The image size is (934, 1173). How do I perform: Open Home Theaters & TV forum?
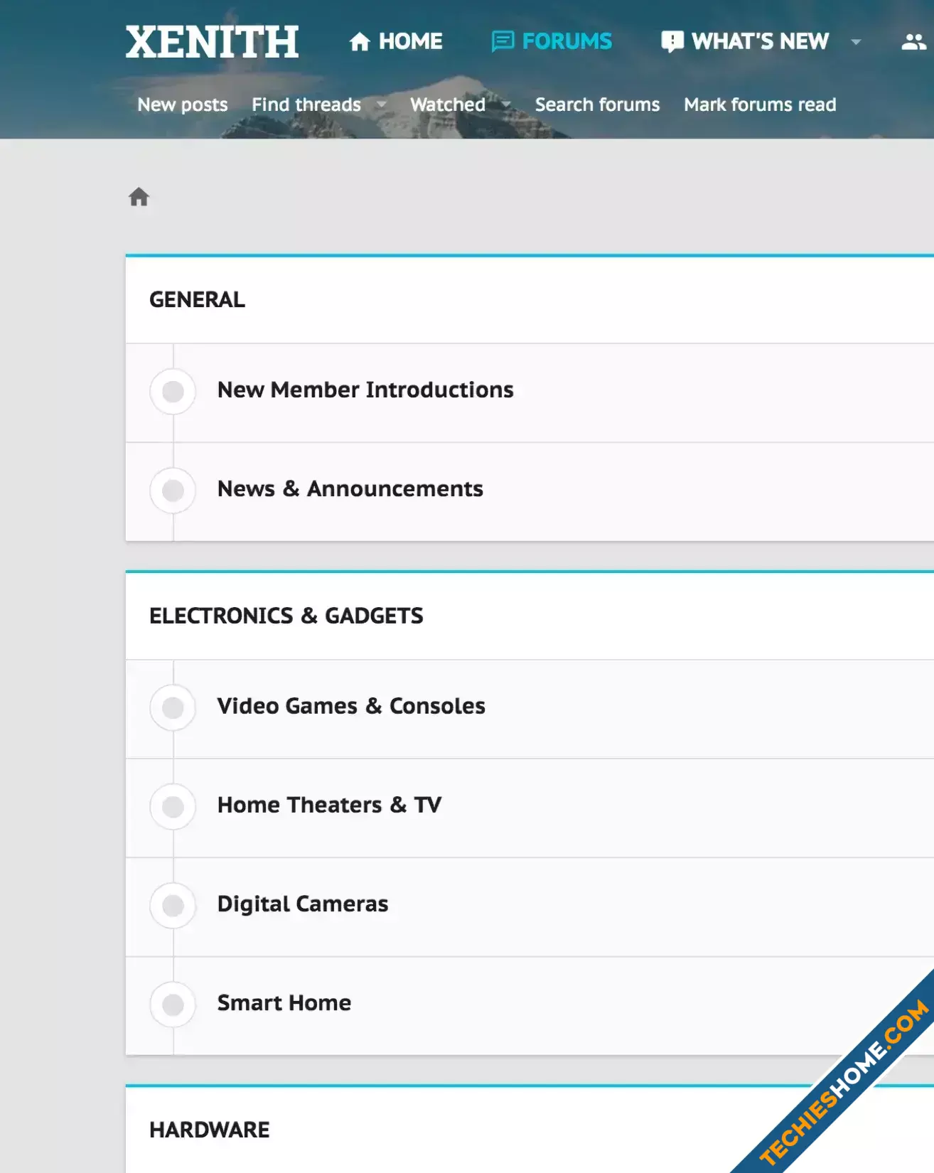click(330, 805)
